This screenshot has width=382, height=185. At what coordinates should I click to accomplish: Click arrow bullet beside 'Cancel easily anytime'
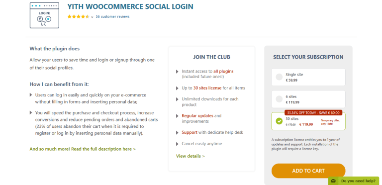coord(177,144)
